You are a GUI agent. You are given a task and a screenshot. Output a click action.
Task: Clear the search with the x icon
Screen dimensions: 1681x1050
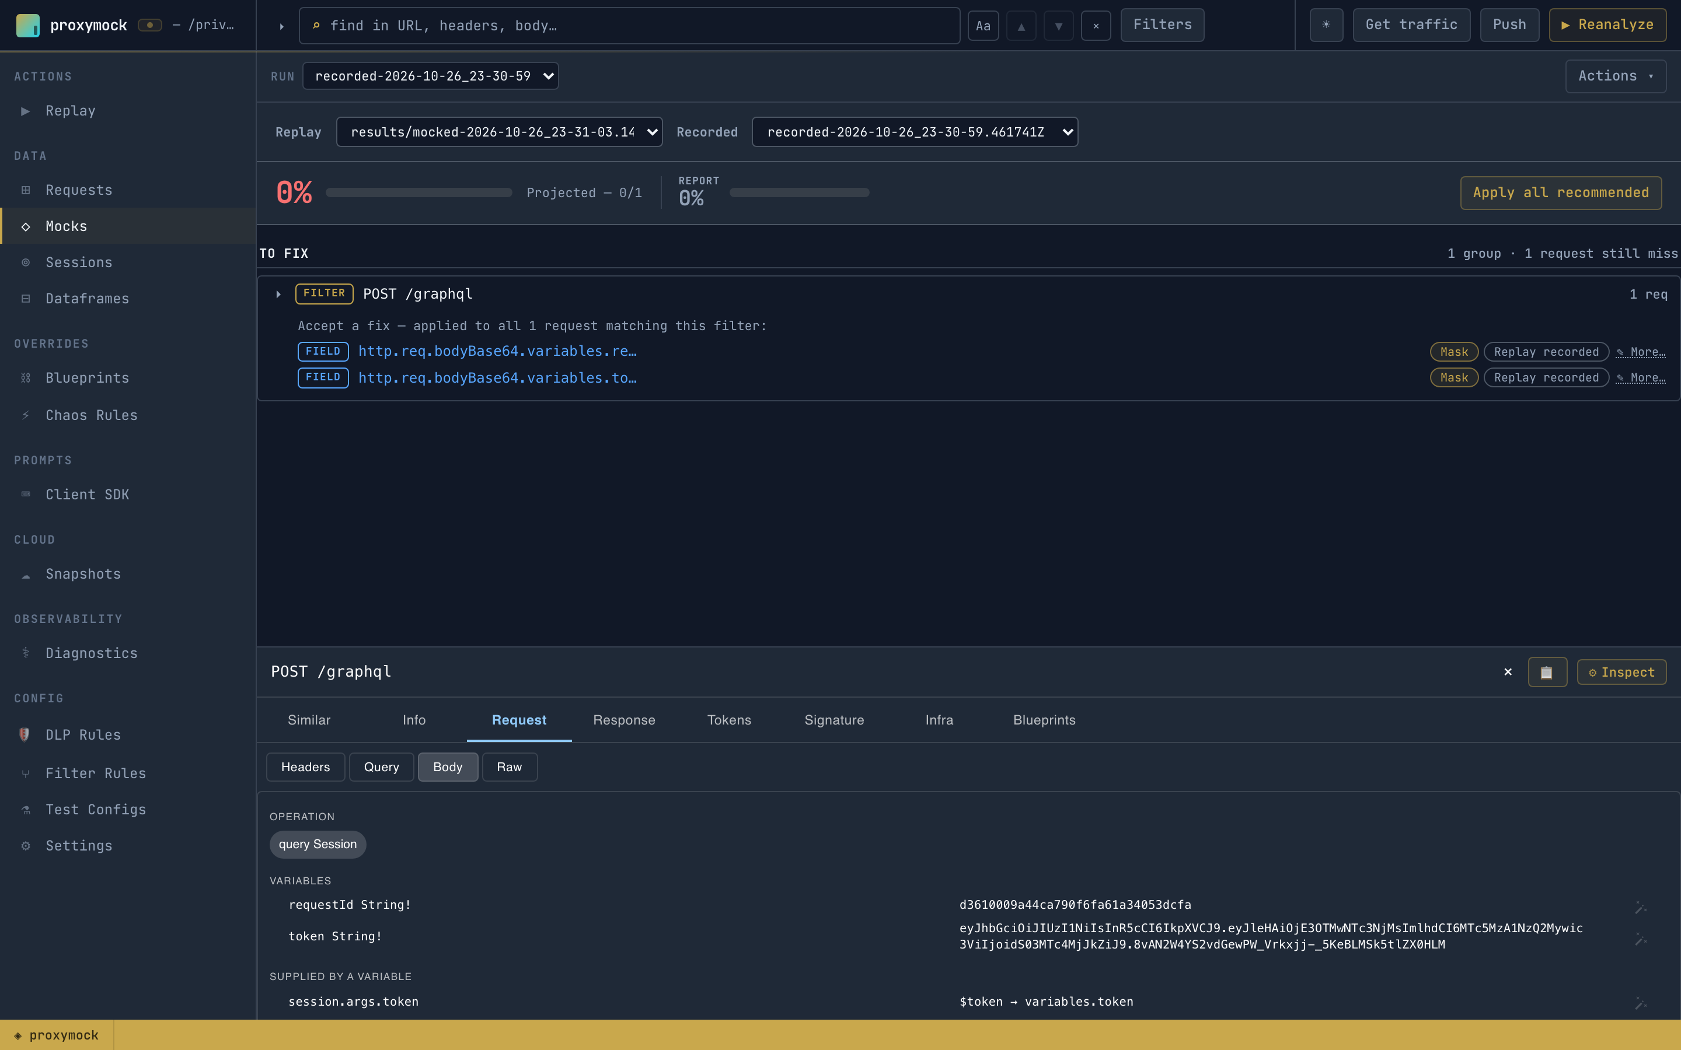pyautogui.click(x=1096, y=26)
